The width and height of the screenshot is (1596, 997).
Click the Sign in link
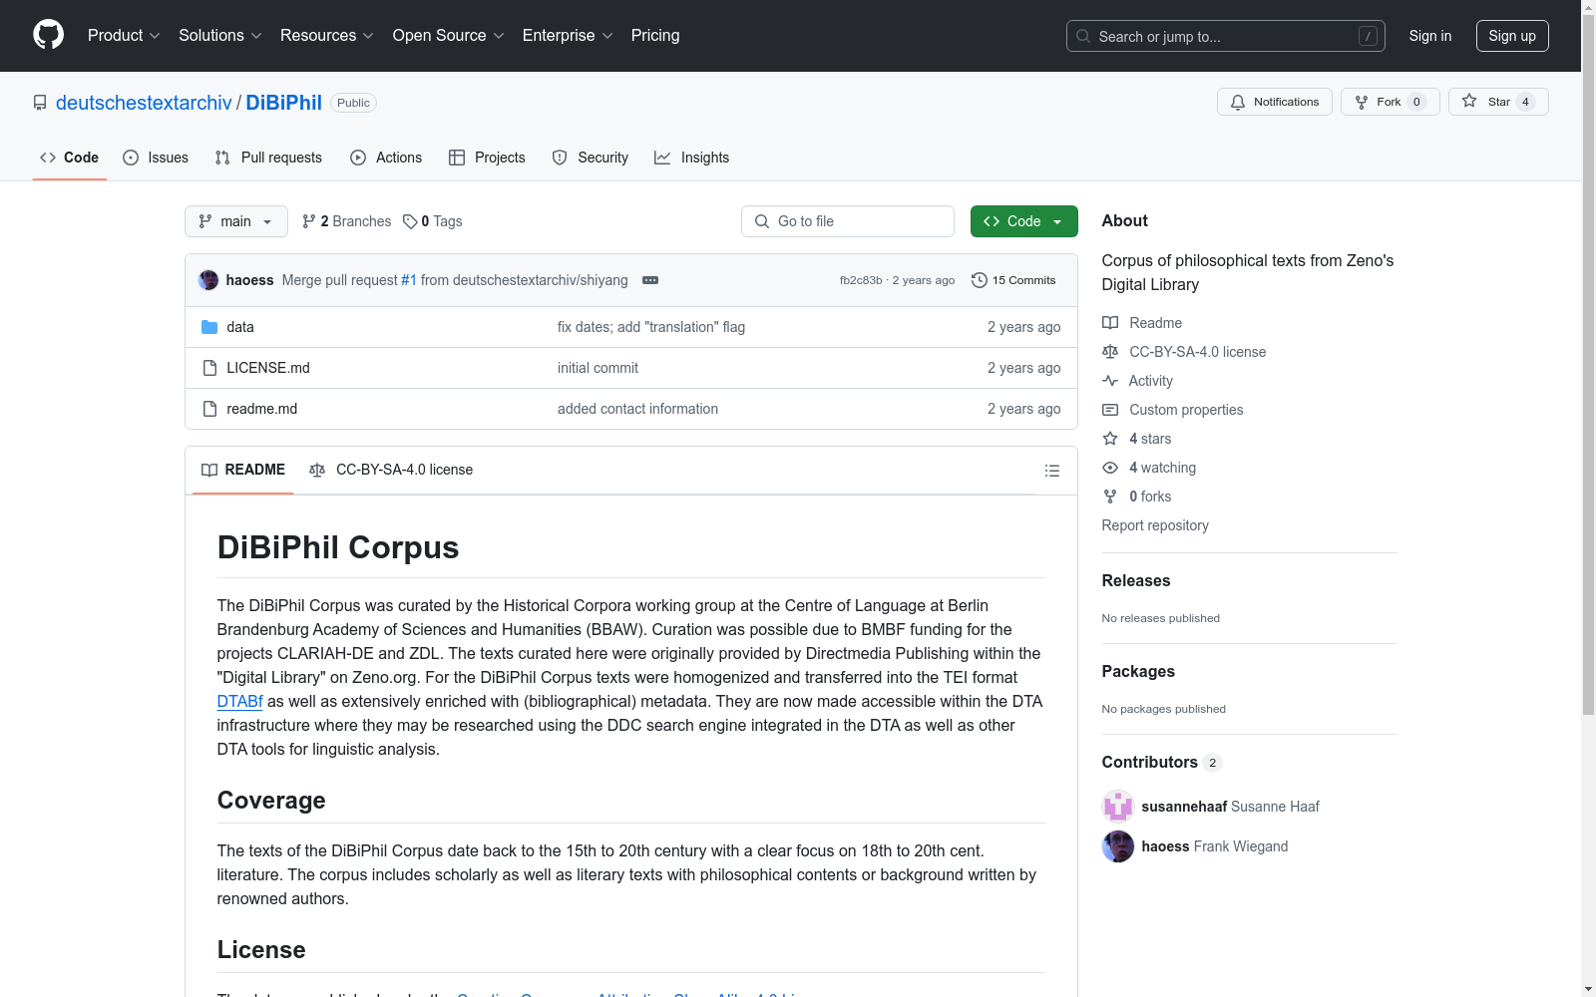[x=1430, y=36]
